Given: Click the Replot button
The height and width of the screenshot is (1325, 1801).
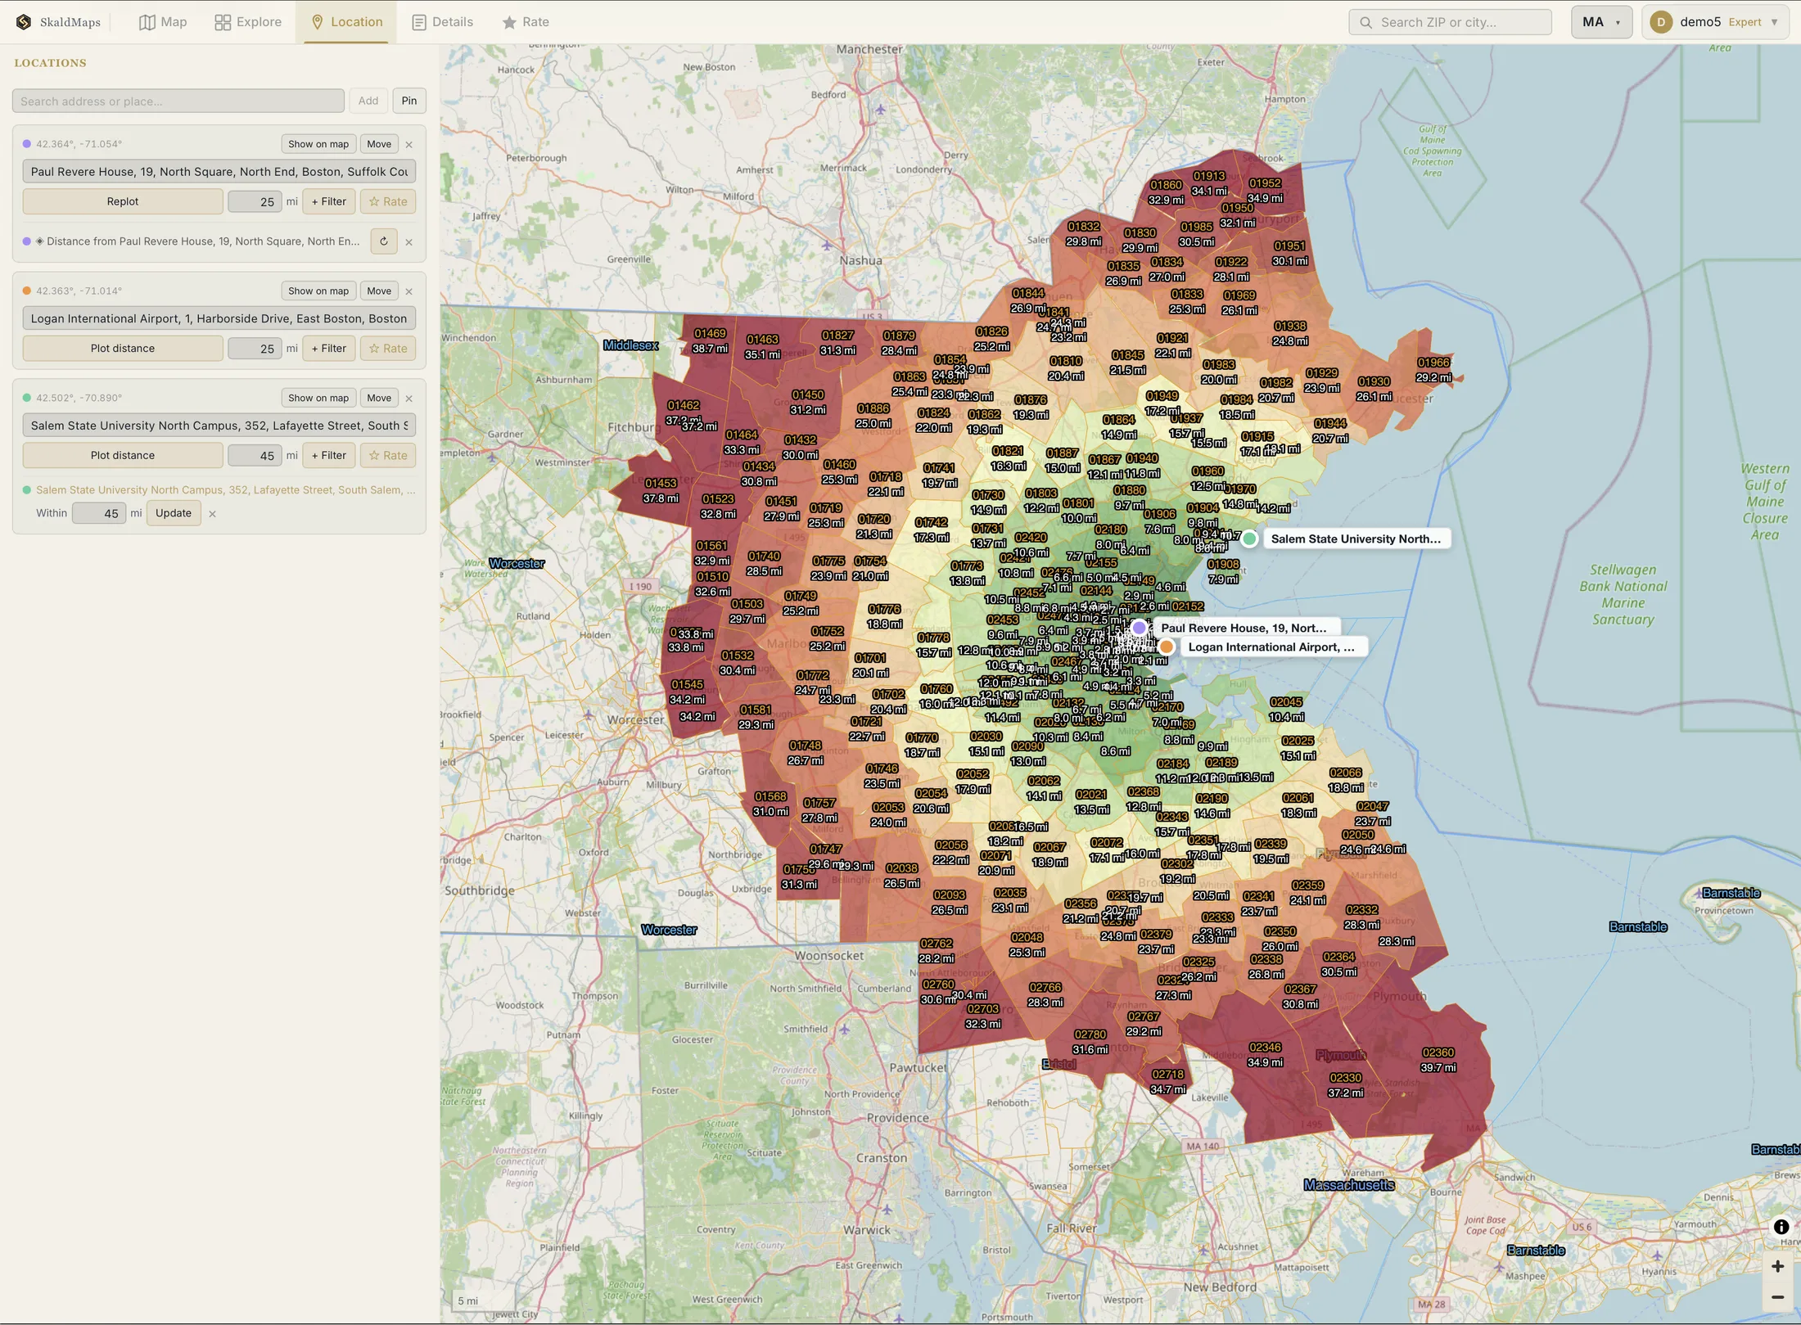Looking at the screenshot, I should coord(123,201).
